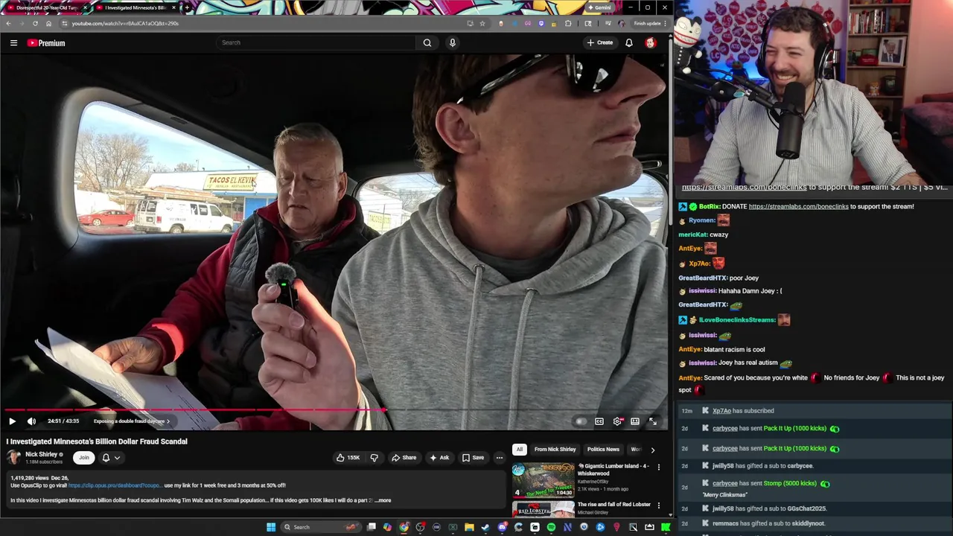
Task: Expand the chapter 'Exposing a double fraud daycare'
Action: (x=132, y=421)
